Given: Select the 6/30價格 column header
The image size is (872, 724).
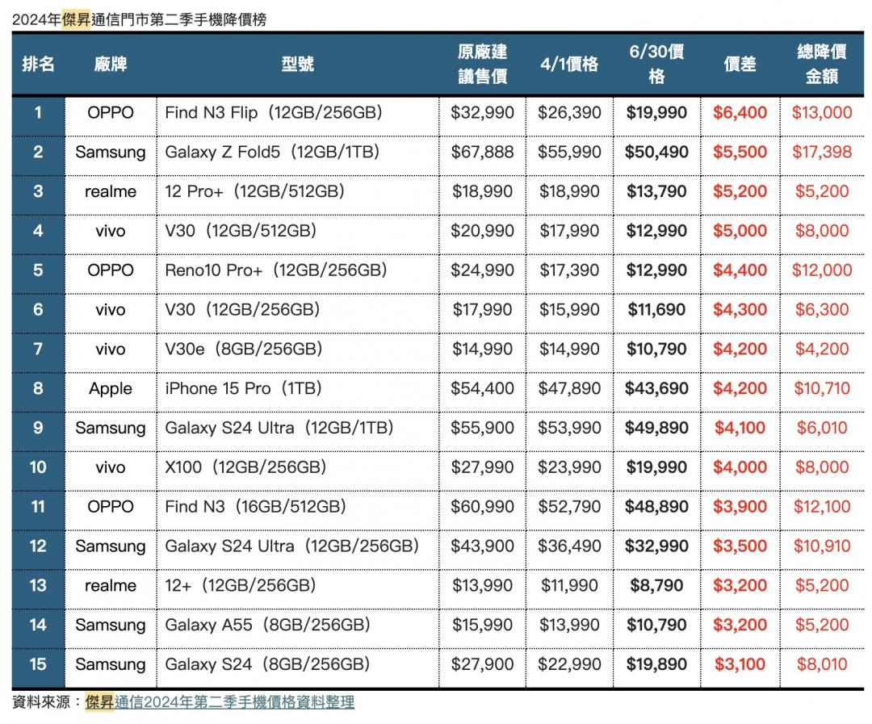Looking at the screenshot, I should (656, 65).
